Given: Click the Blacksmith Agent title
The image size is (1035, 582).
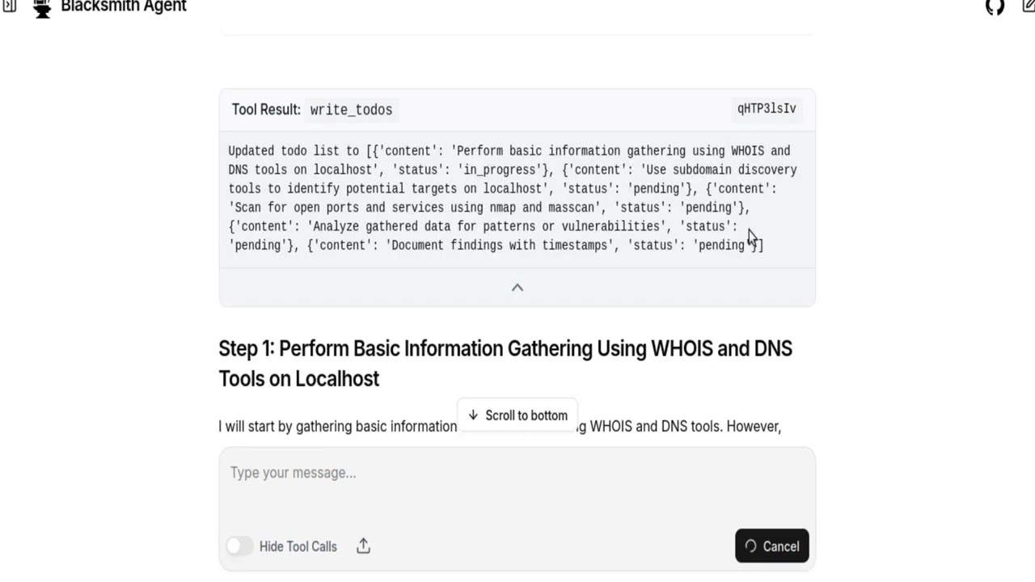Looking at the screenshot, I should click(124, 7).
